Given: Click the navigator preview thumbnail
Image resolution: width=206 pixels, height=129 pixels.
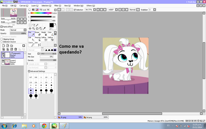Looking at the screenshot, I should point(14,13).
